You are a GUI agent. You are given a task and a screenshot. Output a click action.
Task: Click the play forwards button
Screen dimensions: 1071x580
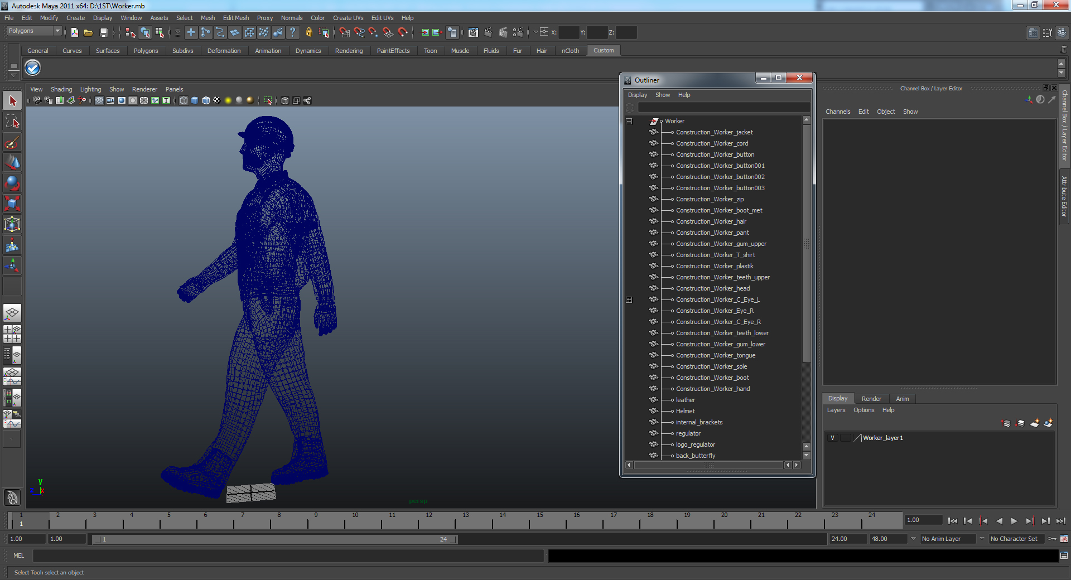click(x=1014, y=521)
